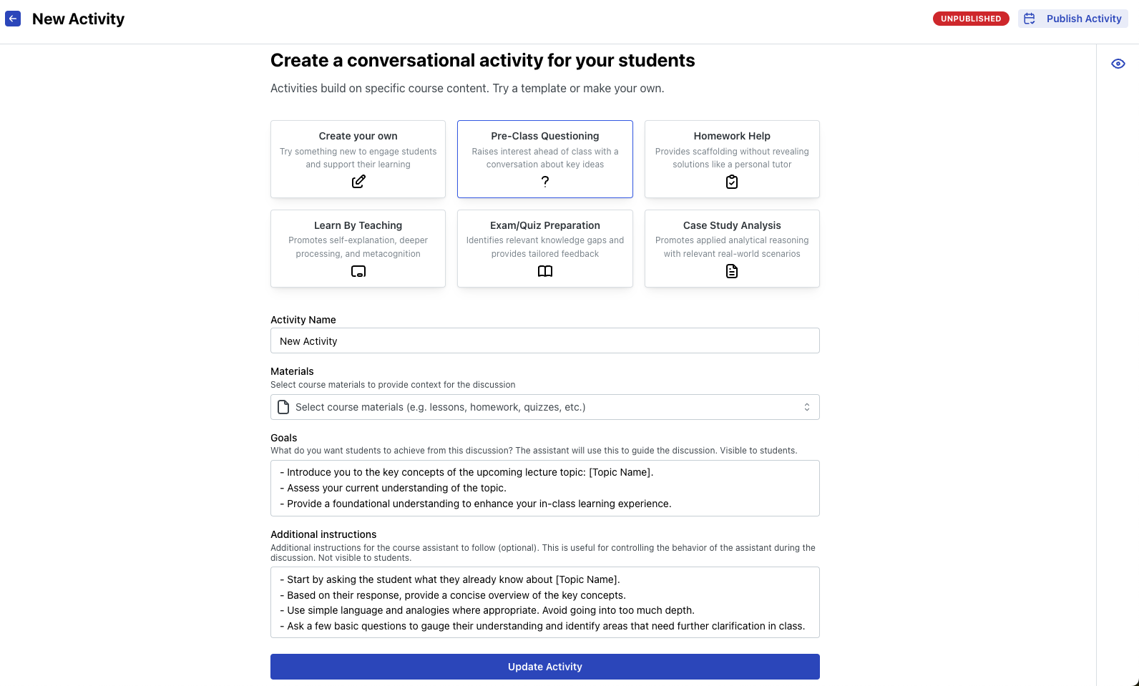Viewport: 1139px width, 686px height.
Task: Click the document icon for Case Study Analysis
Action: point(732,271)
